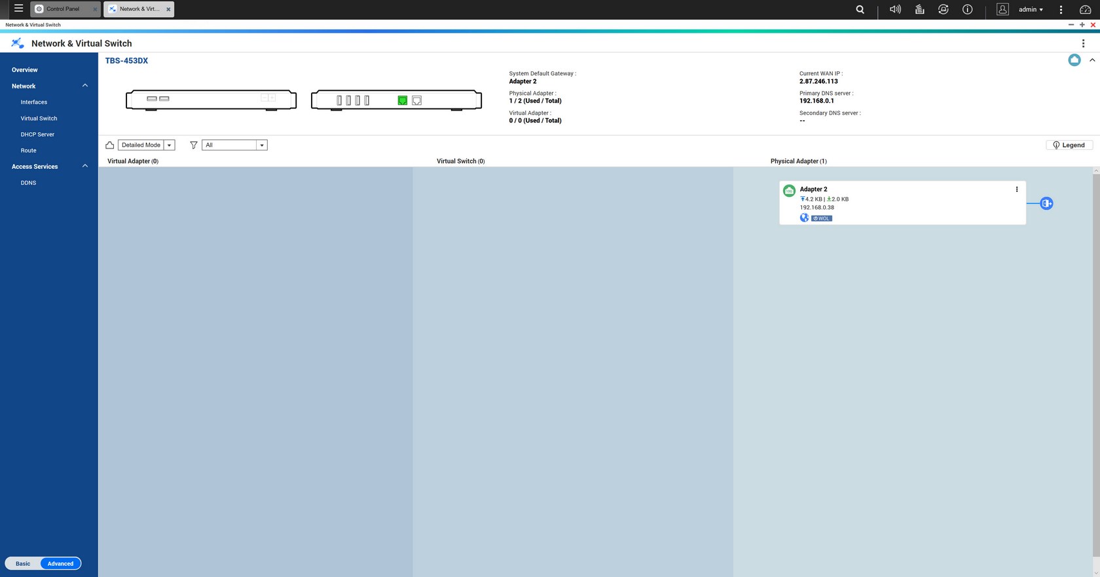Click the "1 / 2 (Used / Total)" physical adapter value

pyautogui.click(x=535, y=101)
